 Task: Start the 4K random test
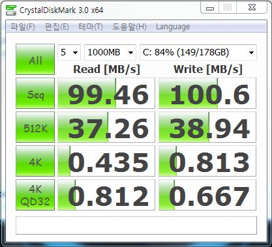pyautogui.click(x=35, y=161)
